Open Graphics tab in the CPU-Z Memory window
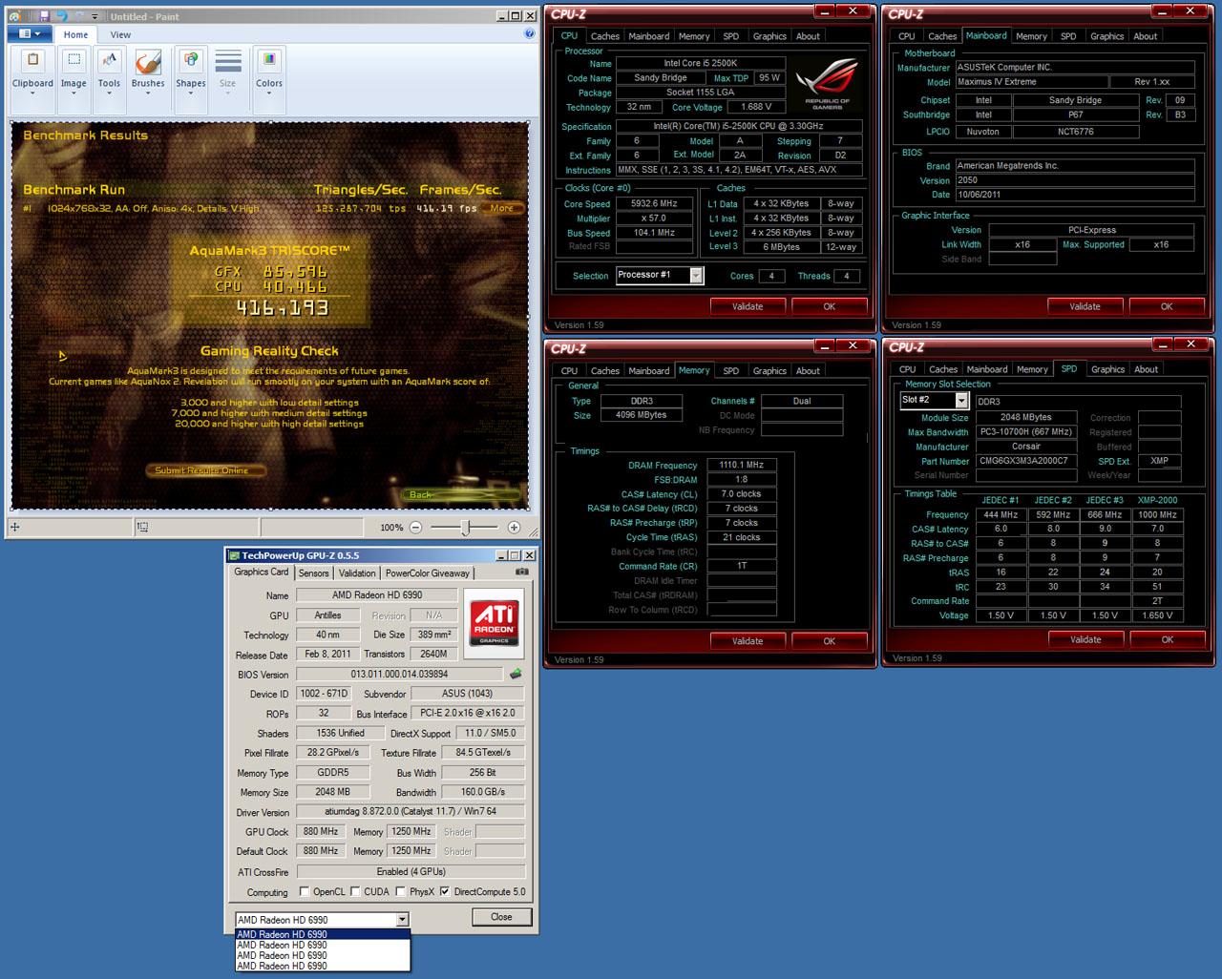 pyautogui.click(x=769, y=371)
